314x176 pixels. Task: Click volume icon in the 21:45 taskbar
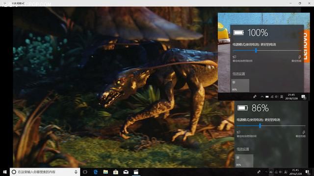coord(277,97)
